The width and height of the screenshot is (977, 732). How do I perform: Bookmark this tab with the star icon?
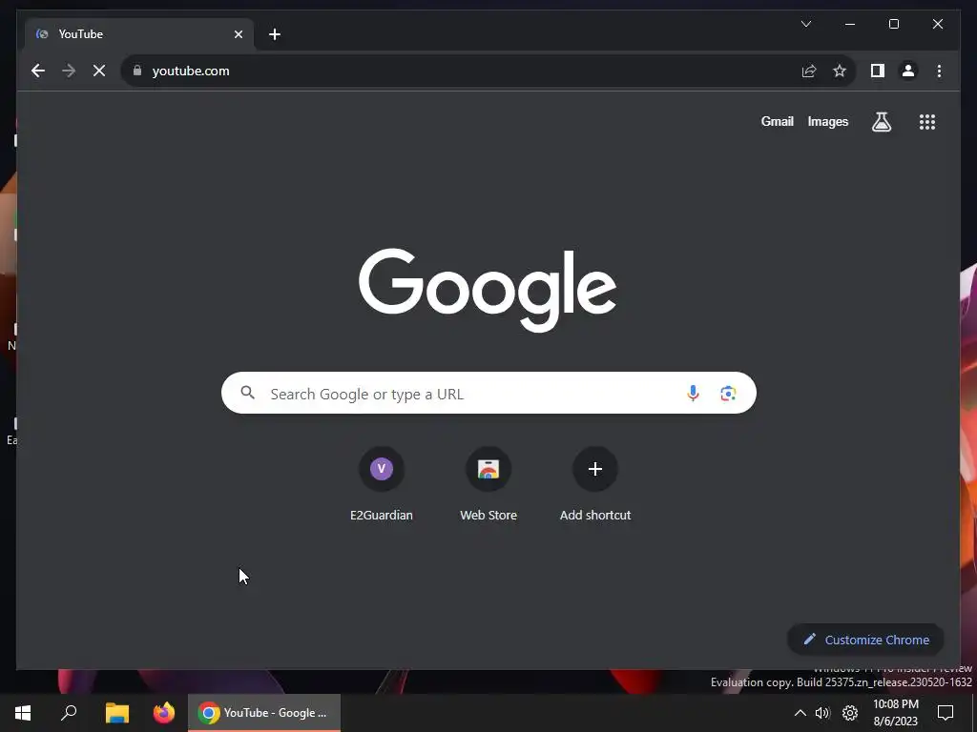(x=840, y=71)
